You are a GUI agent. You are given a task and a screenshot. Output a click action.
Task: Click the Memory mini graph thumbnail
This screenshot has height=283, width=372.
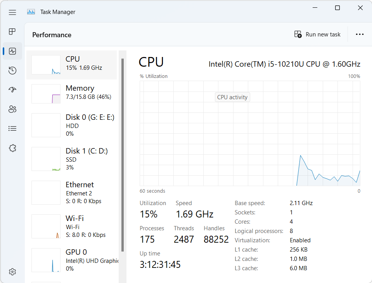point(46,94)
